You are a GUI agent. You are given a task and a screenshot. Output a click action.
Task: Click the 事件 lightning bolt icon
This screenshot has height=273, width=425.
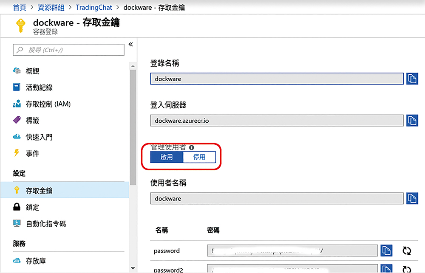click(x=17, y=153)
